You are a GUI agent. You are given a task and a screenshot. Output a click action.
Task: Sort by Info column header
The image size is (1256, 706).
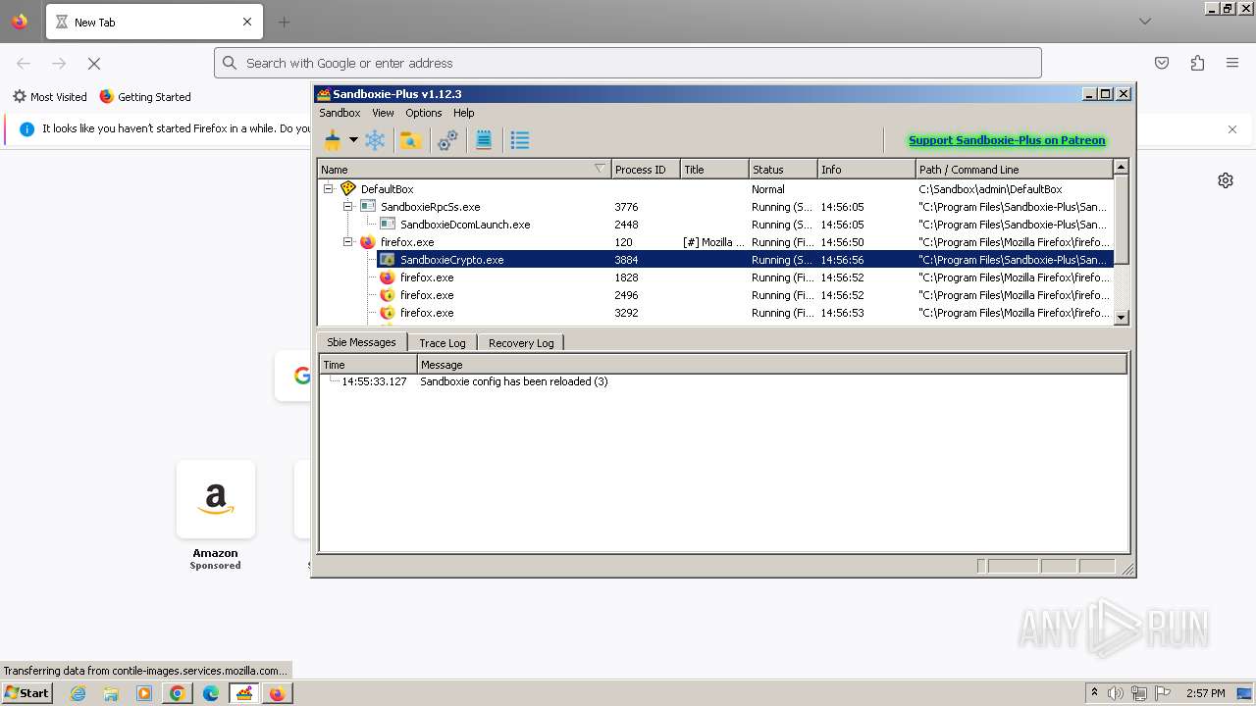(866, 170)
